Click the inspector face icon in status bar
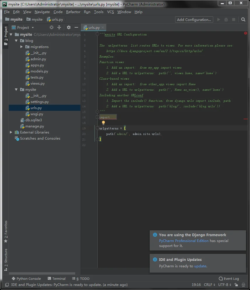Image resolution: width=250 pixels, height=290 pixels. (244, 285)
